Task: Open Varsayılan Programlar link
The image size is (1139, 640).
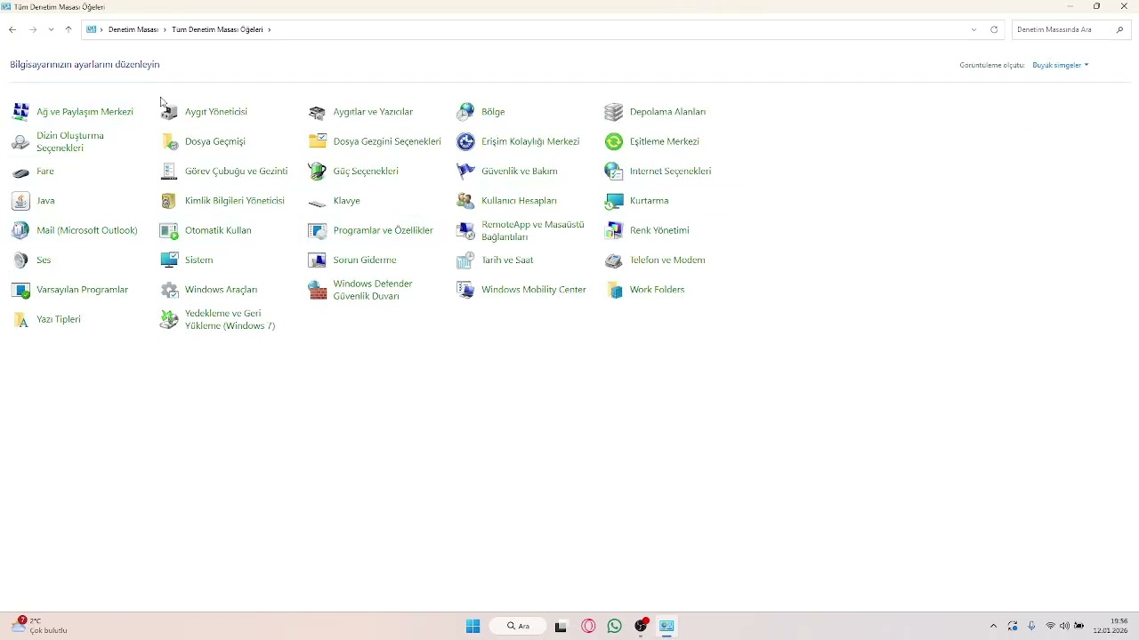Action: coord(82,290)
